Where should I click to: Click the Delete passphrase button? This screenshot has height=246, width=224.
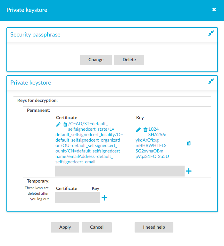coord(129,60)
